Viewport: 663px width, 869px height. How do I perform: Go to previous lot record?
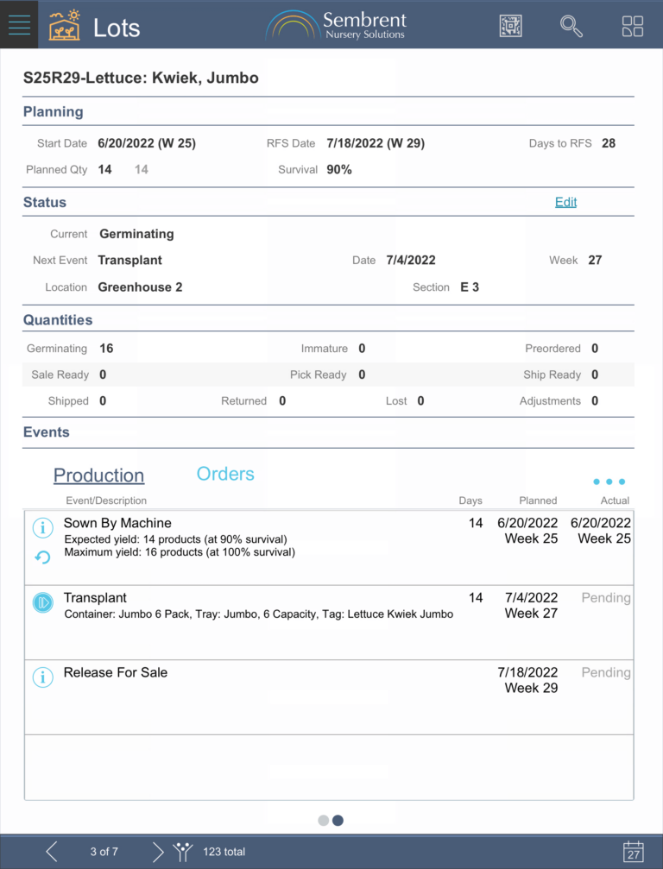[52, 852]
